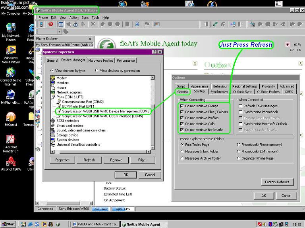Uncheck Do not retrieve Profiles
The image size is (305, 228).
point(182,118)
